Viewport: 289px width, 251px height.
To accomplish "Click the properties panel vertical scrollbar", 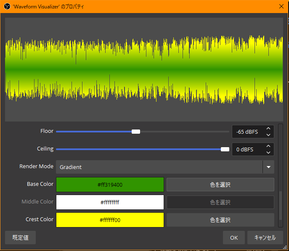I will pyautogui.click(x=281, y=205).
